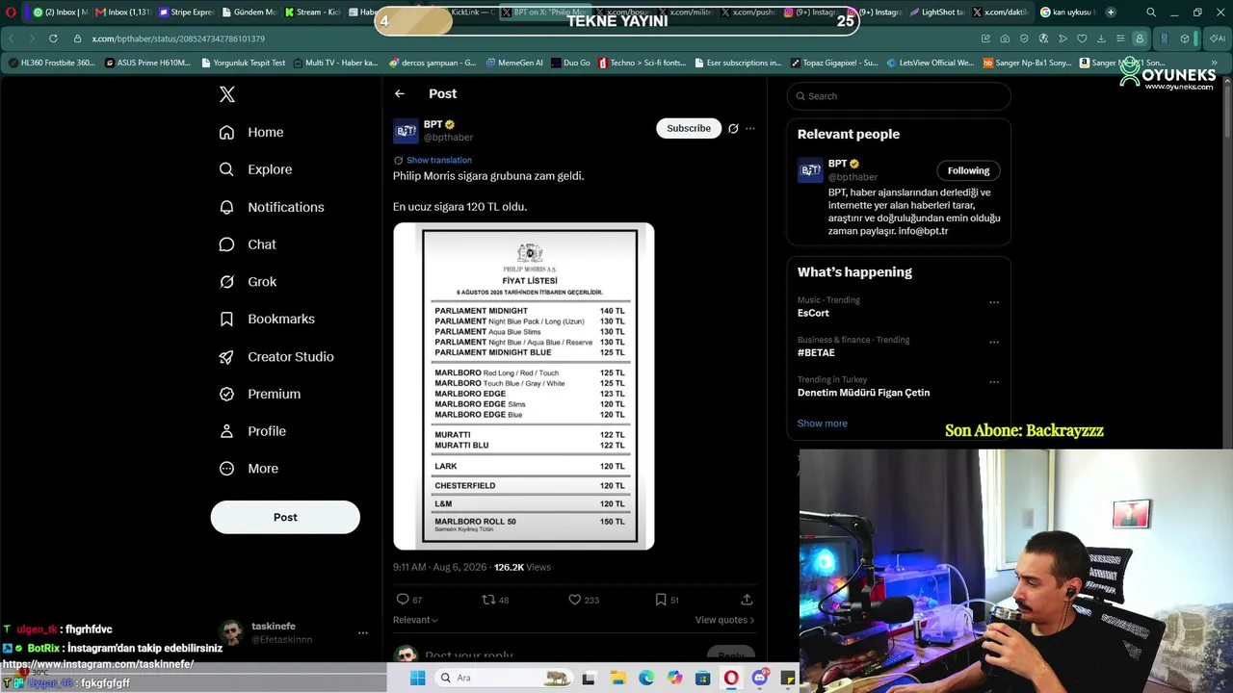The width and height of the screenshot is (1233, 693).
Task: Click the @bpthaber handle on the post
Action: point(448,138)
